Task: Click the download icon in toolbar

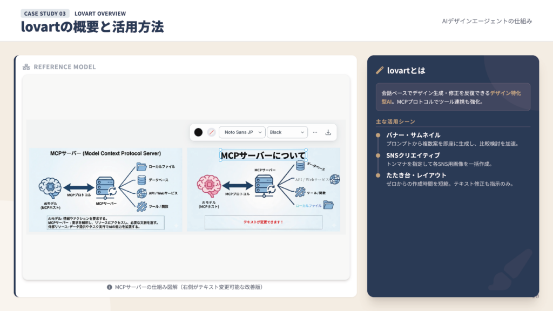Action: (328, 132)
